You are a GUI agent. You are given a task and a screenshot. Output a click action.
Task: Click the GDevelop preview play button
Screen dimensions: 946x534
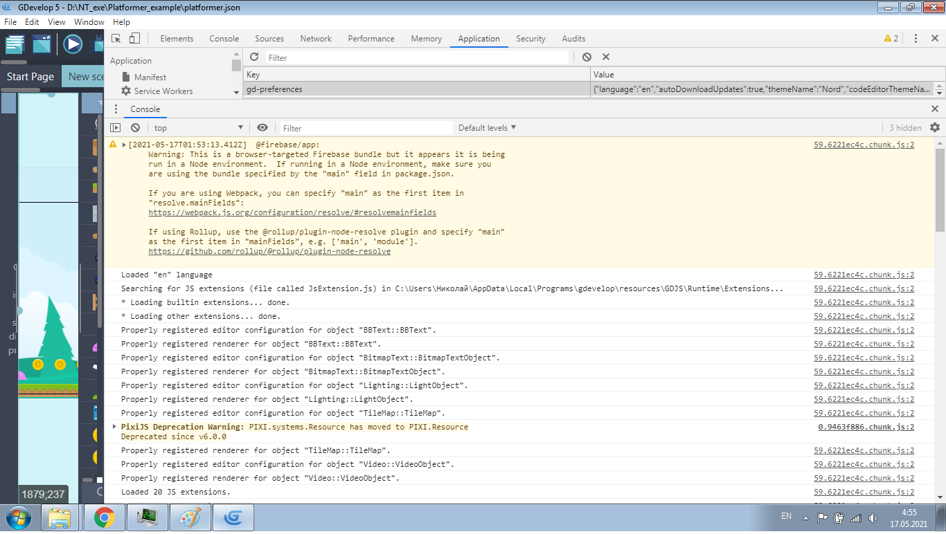[73, 44]
